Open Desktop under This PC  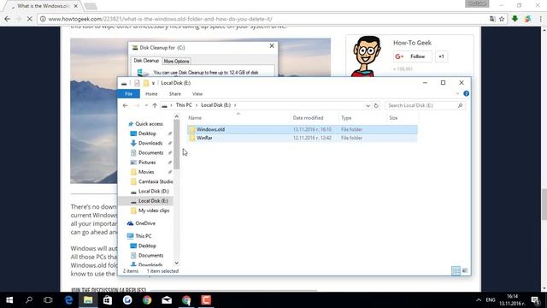[x=147, y=246]
